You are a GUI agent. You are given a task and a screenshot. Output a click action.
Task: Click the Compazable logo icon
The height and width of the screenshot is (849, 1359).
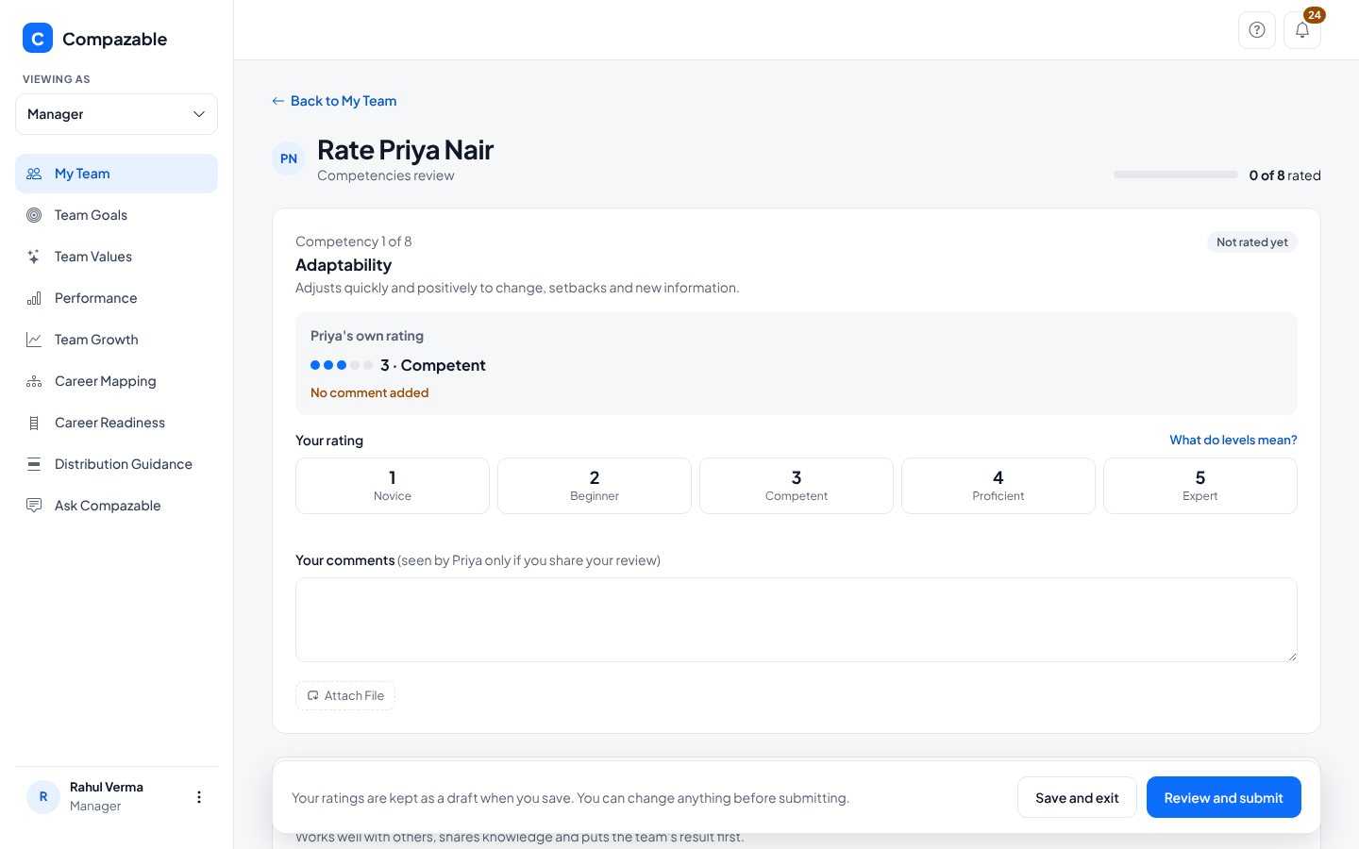click(38, 38)
